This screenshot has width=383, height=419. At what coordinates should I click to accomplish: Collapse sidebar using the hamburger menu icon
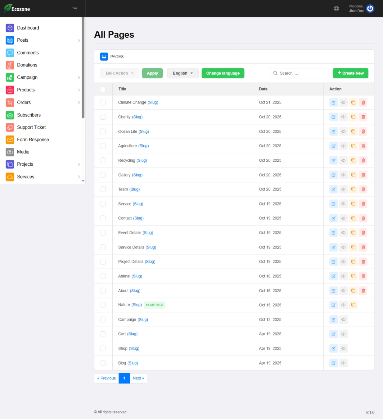click(74, 9)
